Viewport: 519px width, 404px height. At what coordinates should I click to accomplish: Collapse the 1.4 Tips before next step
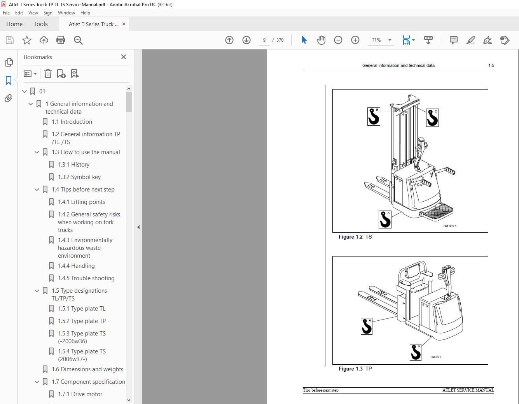[x=37, y=190]
